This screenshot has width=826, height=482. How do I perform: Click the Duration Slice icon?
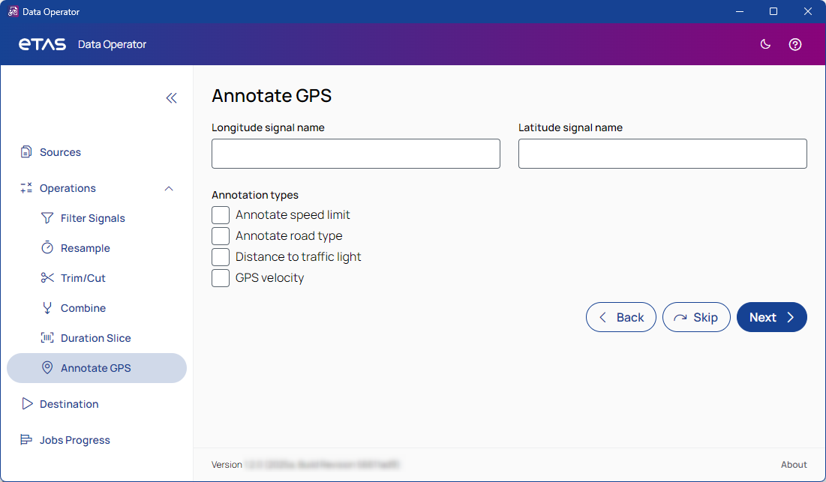47,338
